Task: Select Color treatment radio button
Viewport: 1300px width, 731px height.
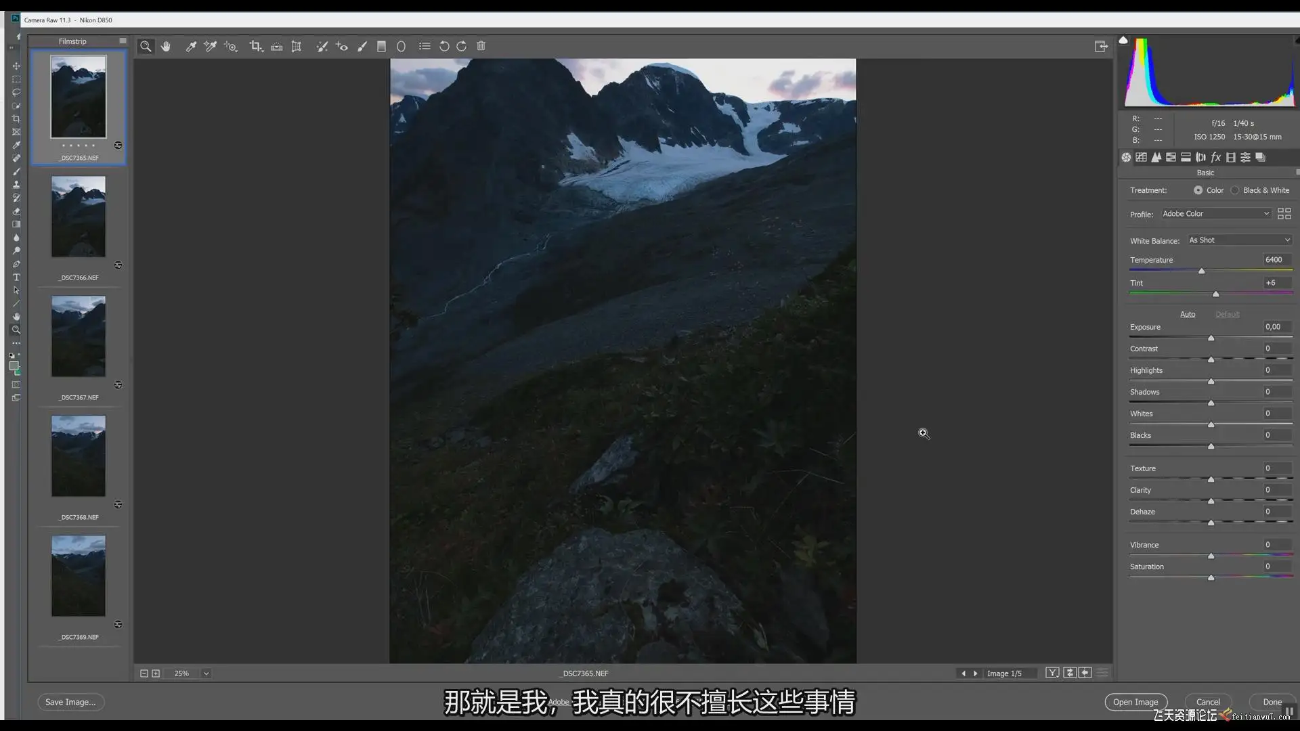Action: pyautogui.click(x=1198, y=190)
